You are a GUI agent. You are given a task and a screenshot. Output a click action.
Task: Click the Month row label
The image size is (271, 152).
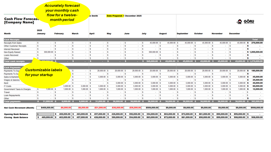[x=7, y=34]
